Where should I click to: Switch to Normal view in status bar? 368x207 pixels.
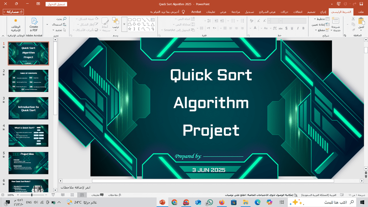(82, 195)
